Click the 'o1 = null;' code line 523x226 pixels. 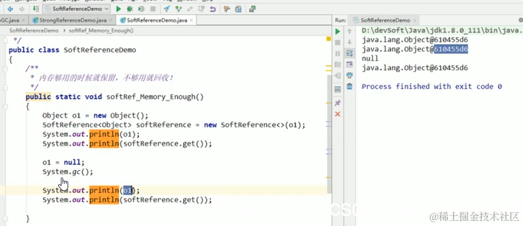tap(64, 162)
